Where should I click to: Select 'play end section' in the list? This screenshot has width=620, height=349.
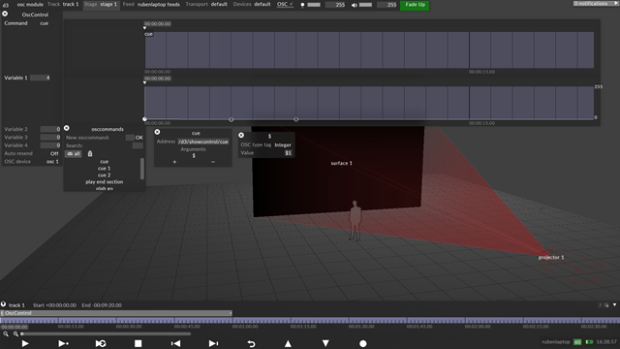click(105, 182)
